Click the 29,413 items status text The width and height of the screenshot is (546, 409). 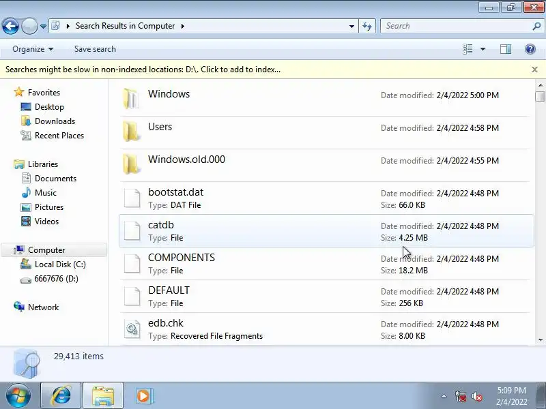(78, 356)
